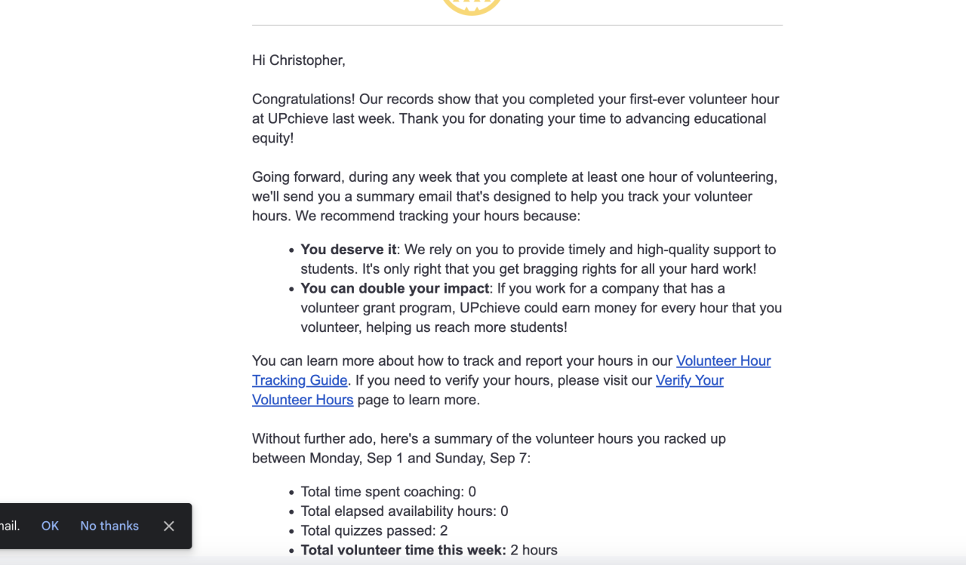This screenshot has height=565, width=966.
Task: Click the "Congratulations!" word in first paragraph
Action: tap(303, 99)
